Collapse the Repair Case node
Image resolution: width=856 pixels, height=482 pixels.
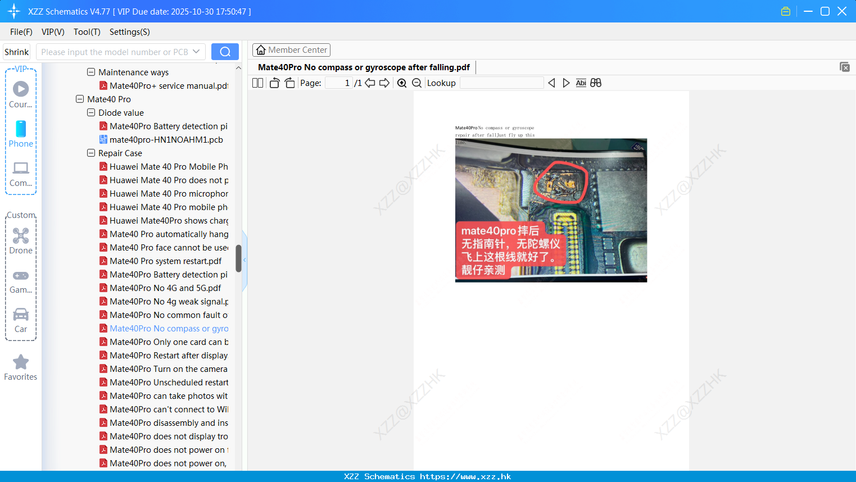[91, 153]
